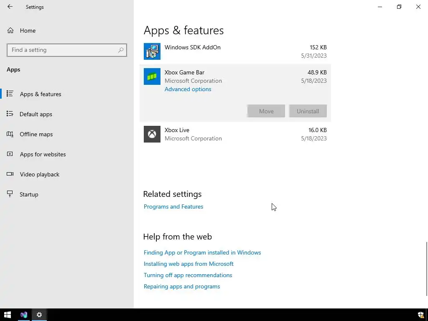The image size is (428, 321).
Task: Click the Related settings heading
Action: (172, 194)
